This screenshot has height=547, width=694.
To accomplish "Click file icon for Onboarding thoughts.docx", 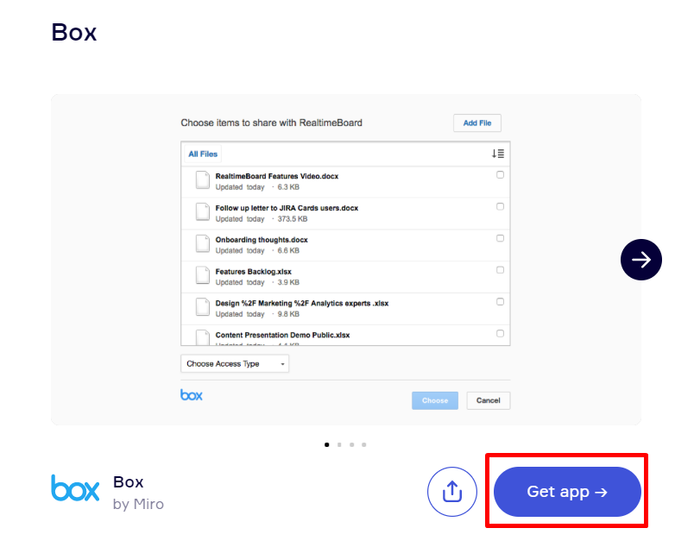I will (x=202, y=244).
